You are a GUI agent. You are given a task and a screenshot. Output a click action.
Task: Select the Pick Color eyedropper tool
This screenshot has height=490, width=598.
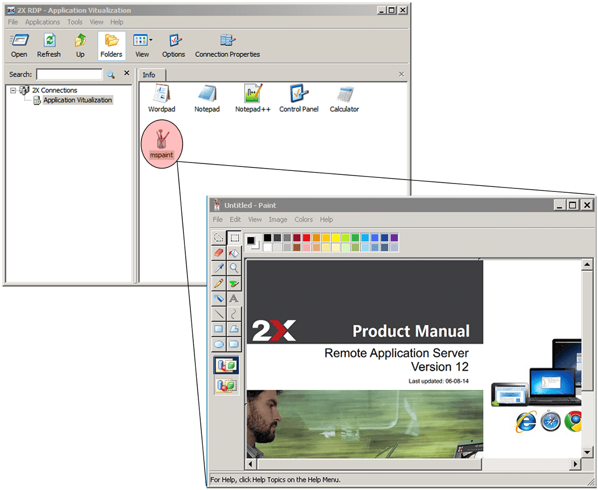(x=218, y=268)
